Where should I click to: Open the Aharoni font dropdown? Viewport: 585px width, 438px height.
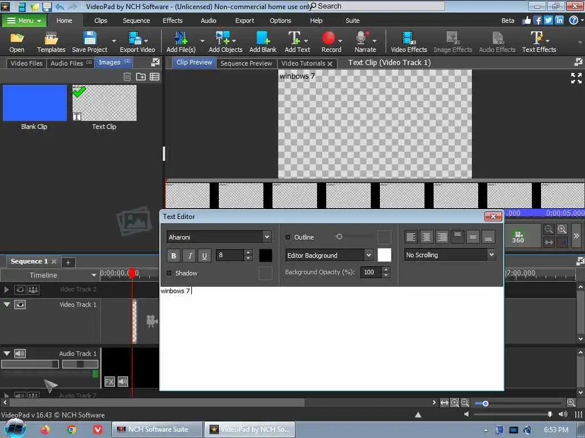pyautogui.click(x=267, y=237)
